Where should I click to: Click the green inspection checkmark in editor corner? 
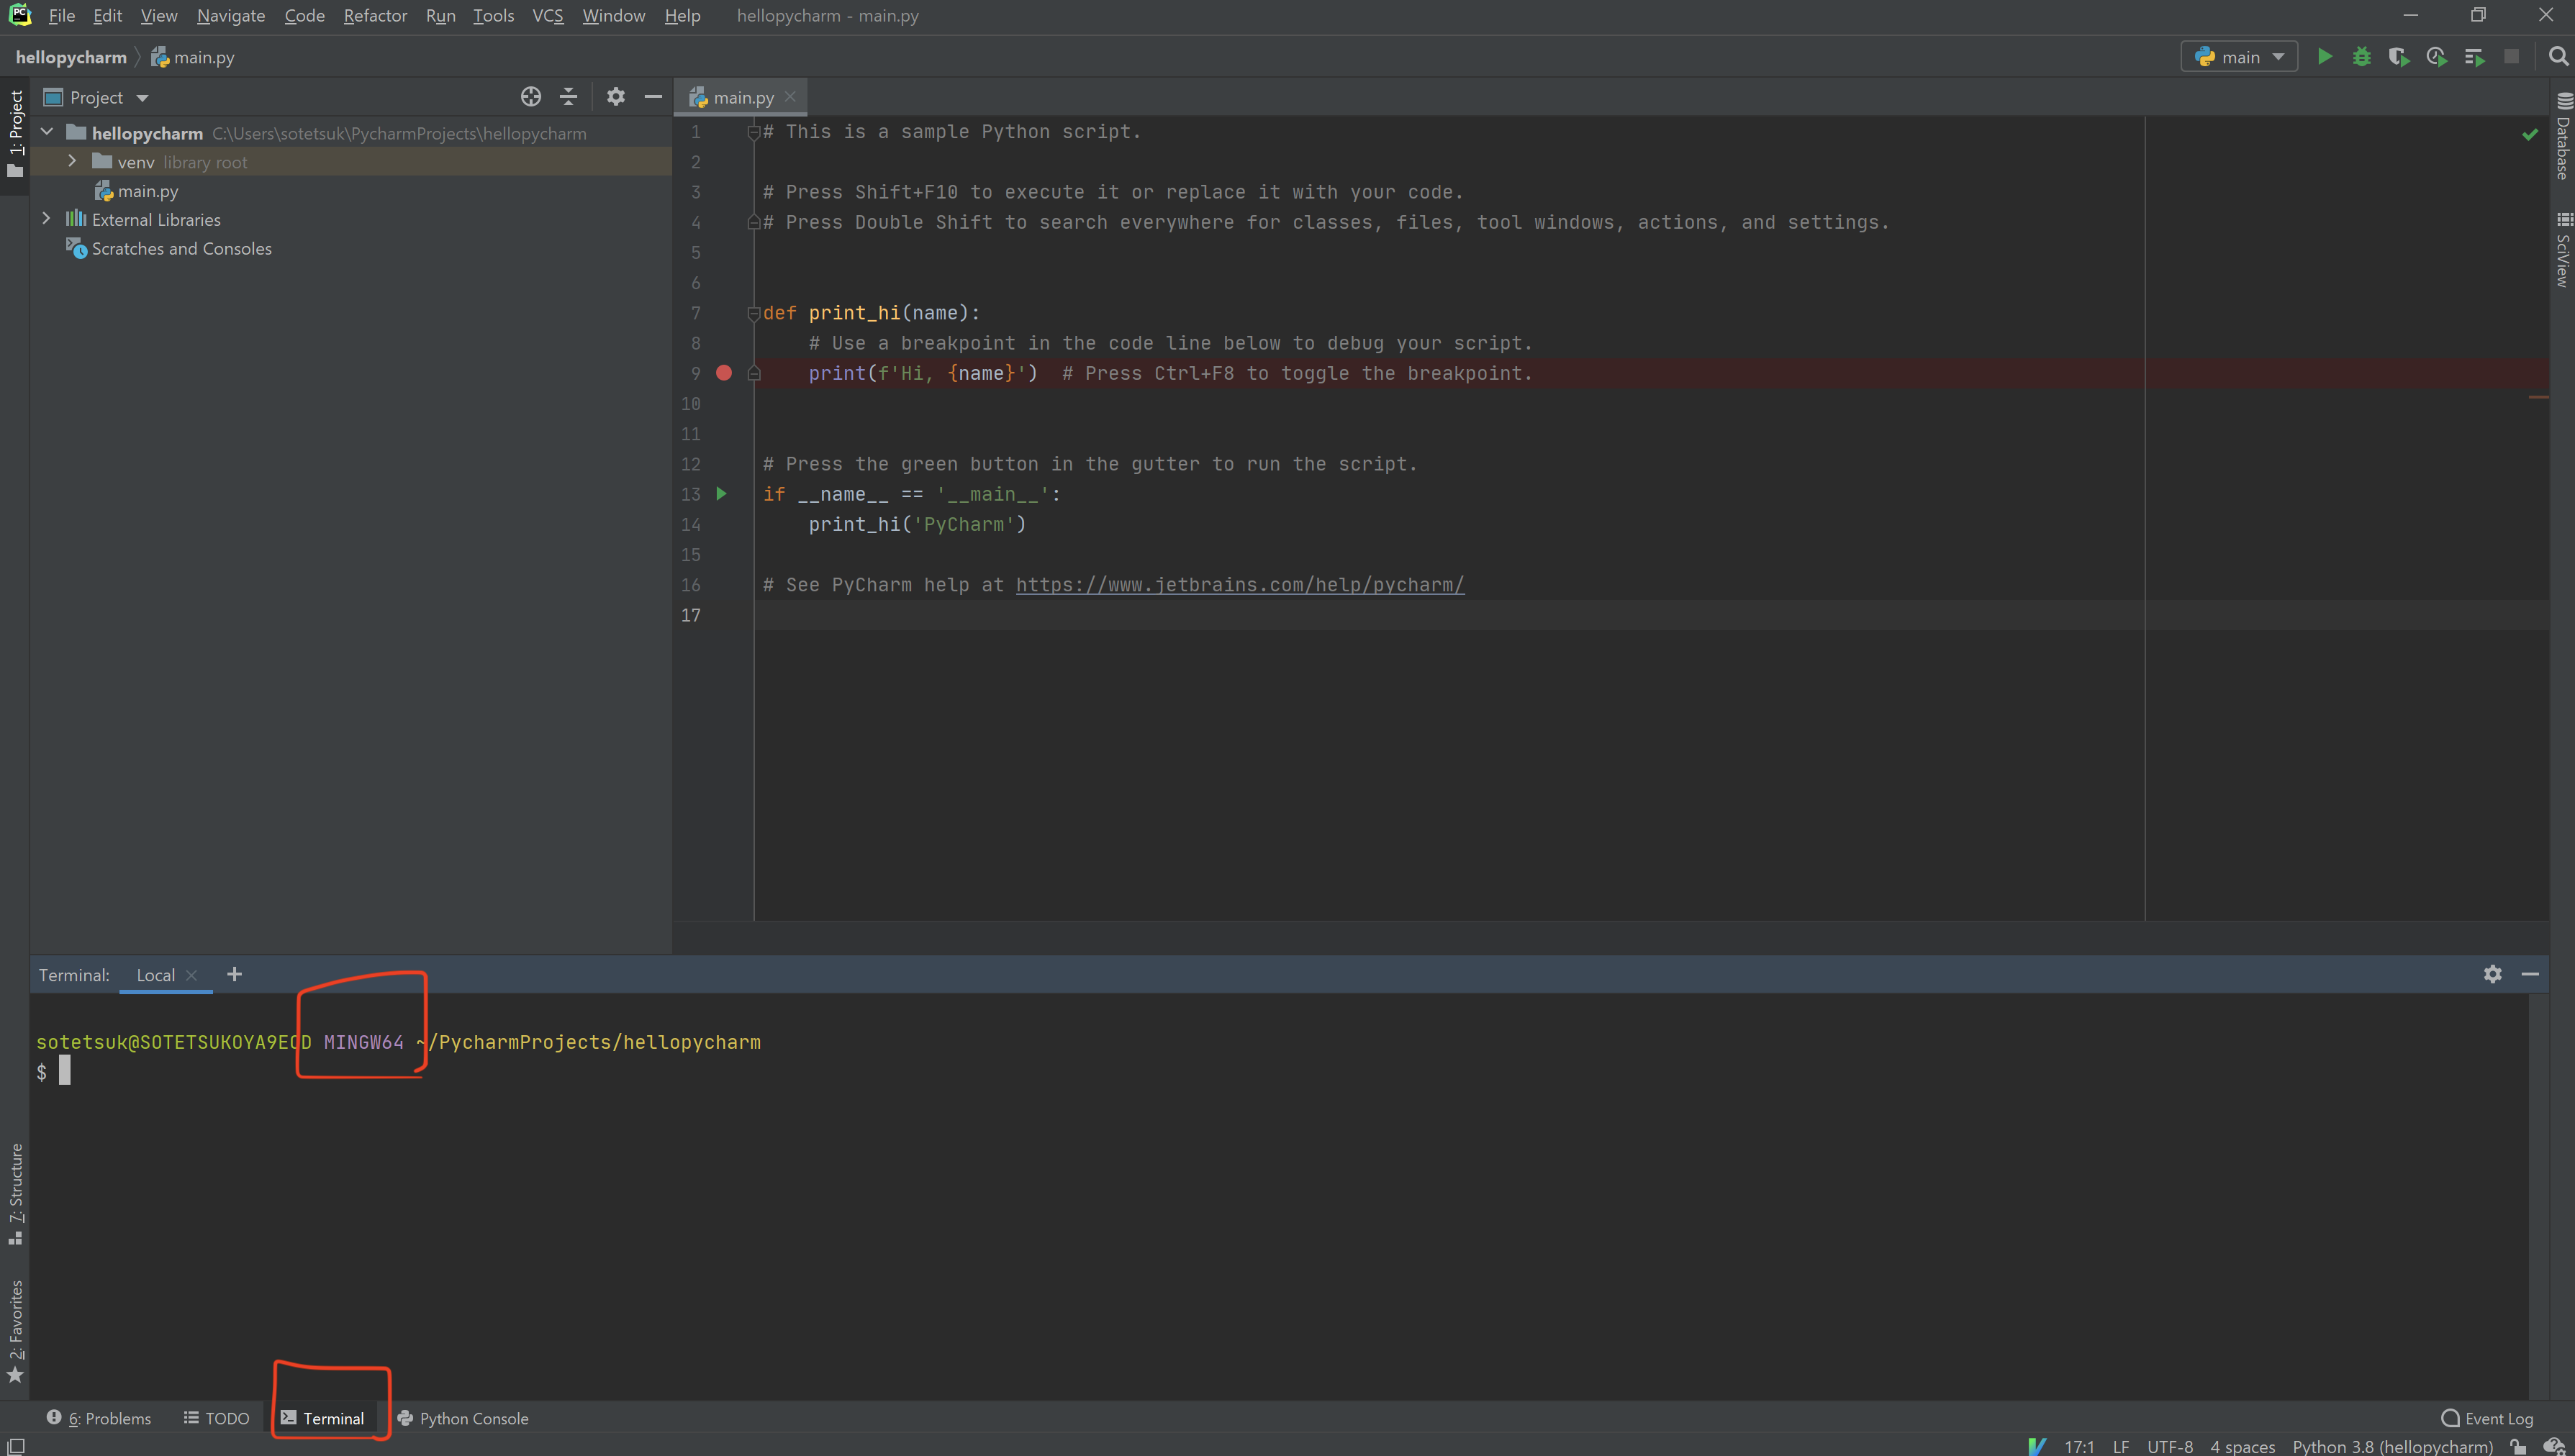(2530, 134)
